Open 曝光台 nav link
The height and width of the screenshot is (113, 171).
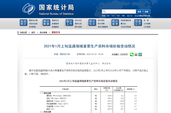[123, 24]
